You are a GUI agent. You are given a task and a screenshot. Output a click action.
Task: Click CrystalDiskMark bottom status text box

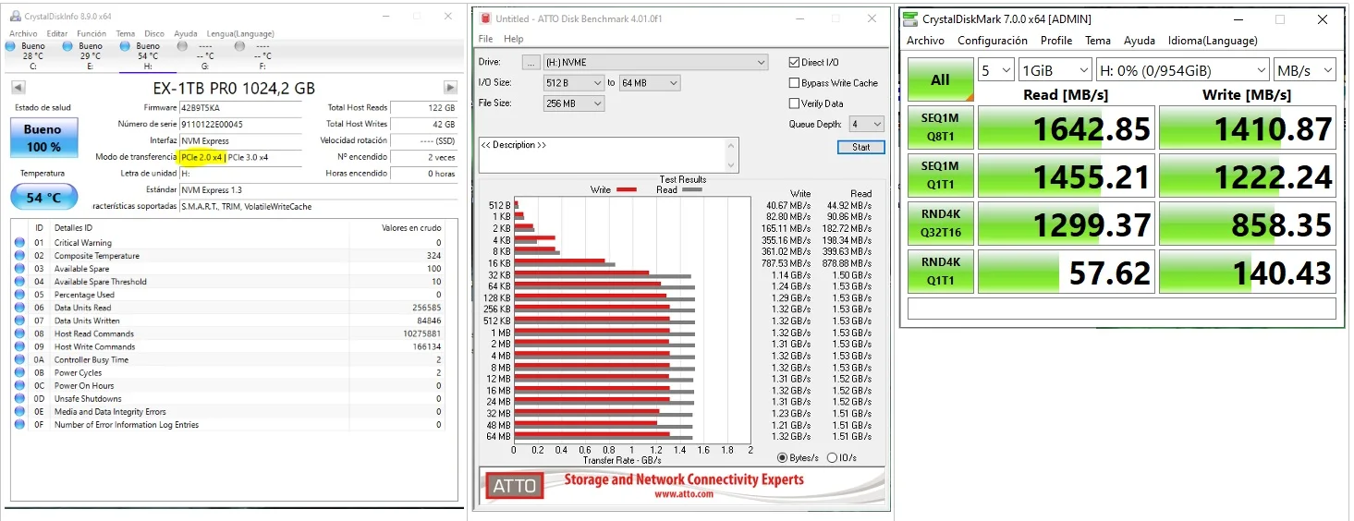point(1122,309)
